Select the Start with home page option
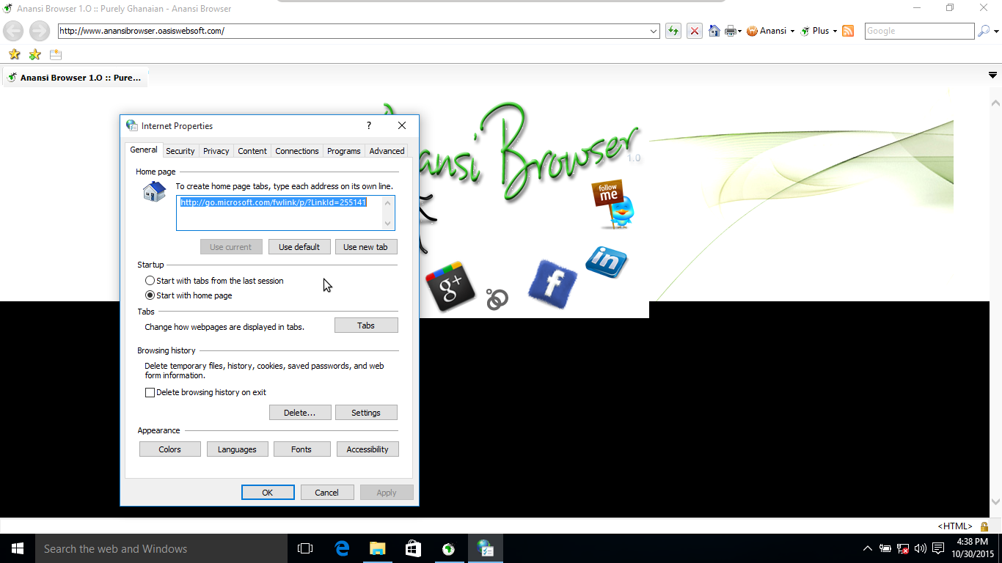 click(x=150, y=295)
